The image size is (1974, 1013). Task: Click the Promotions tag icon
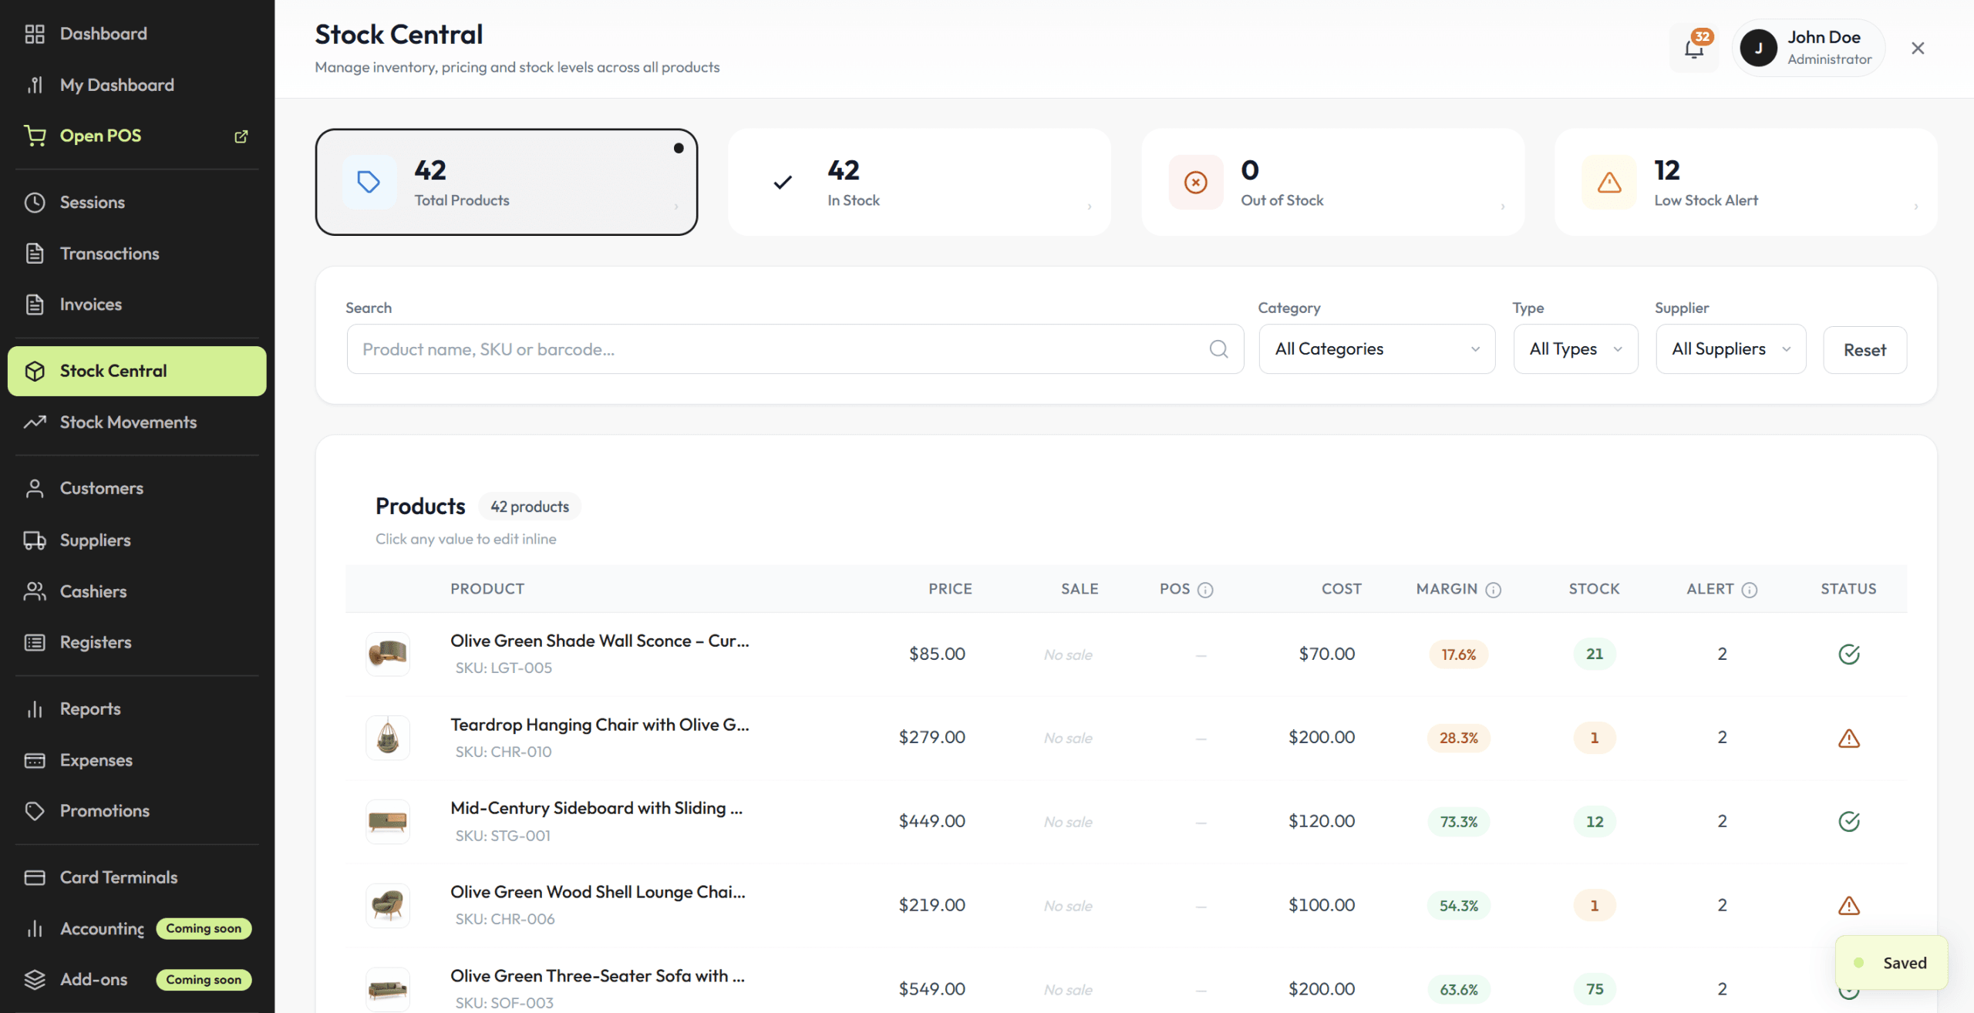point(35,811)
